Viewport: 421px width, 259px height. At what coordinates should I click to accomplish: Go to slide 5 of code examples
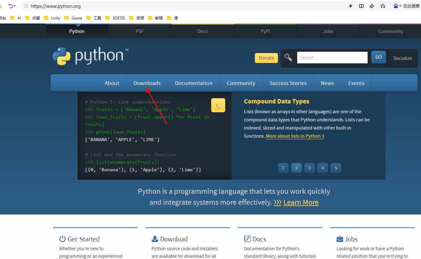coord(336,168)
